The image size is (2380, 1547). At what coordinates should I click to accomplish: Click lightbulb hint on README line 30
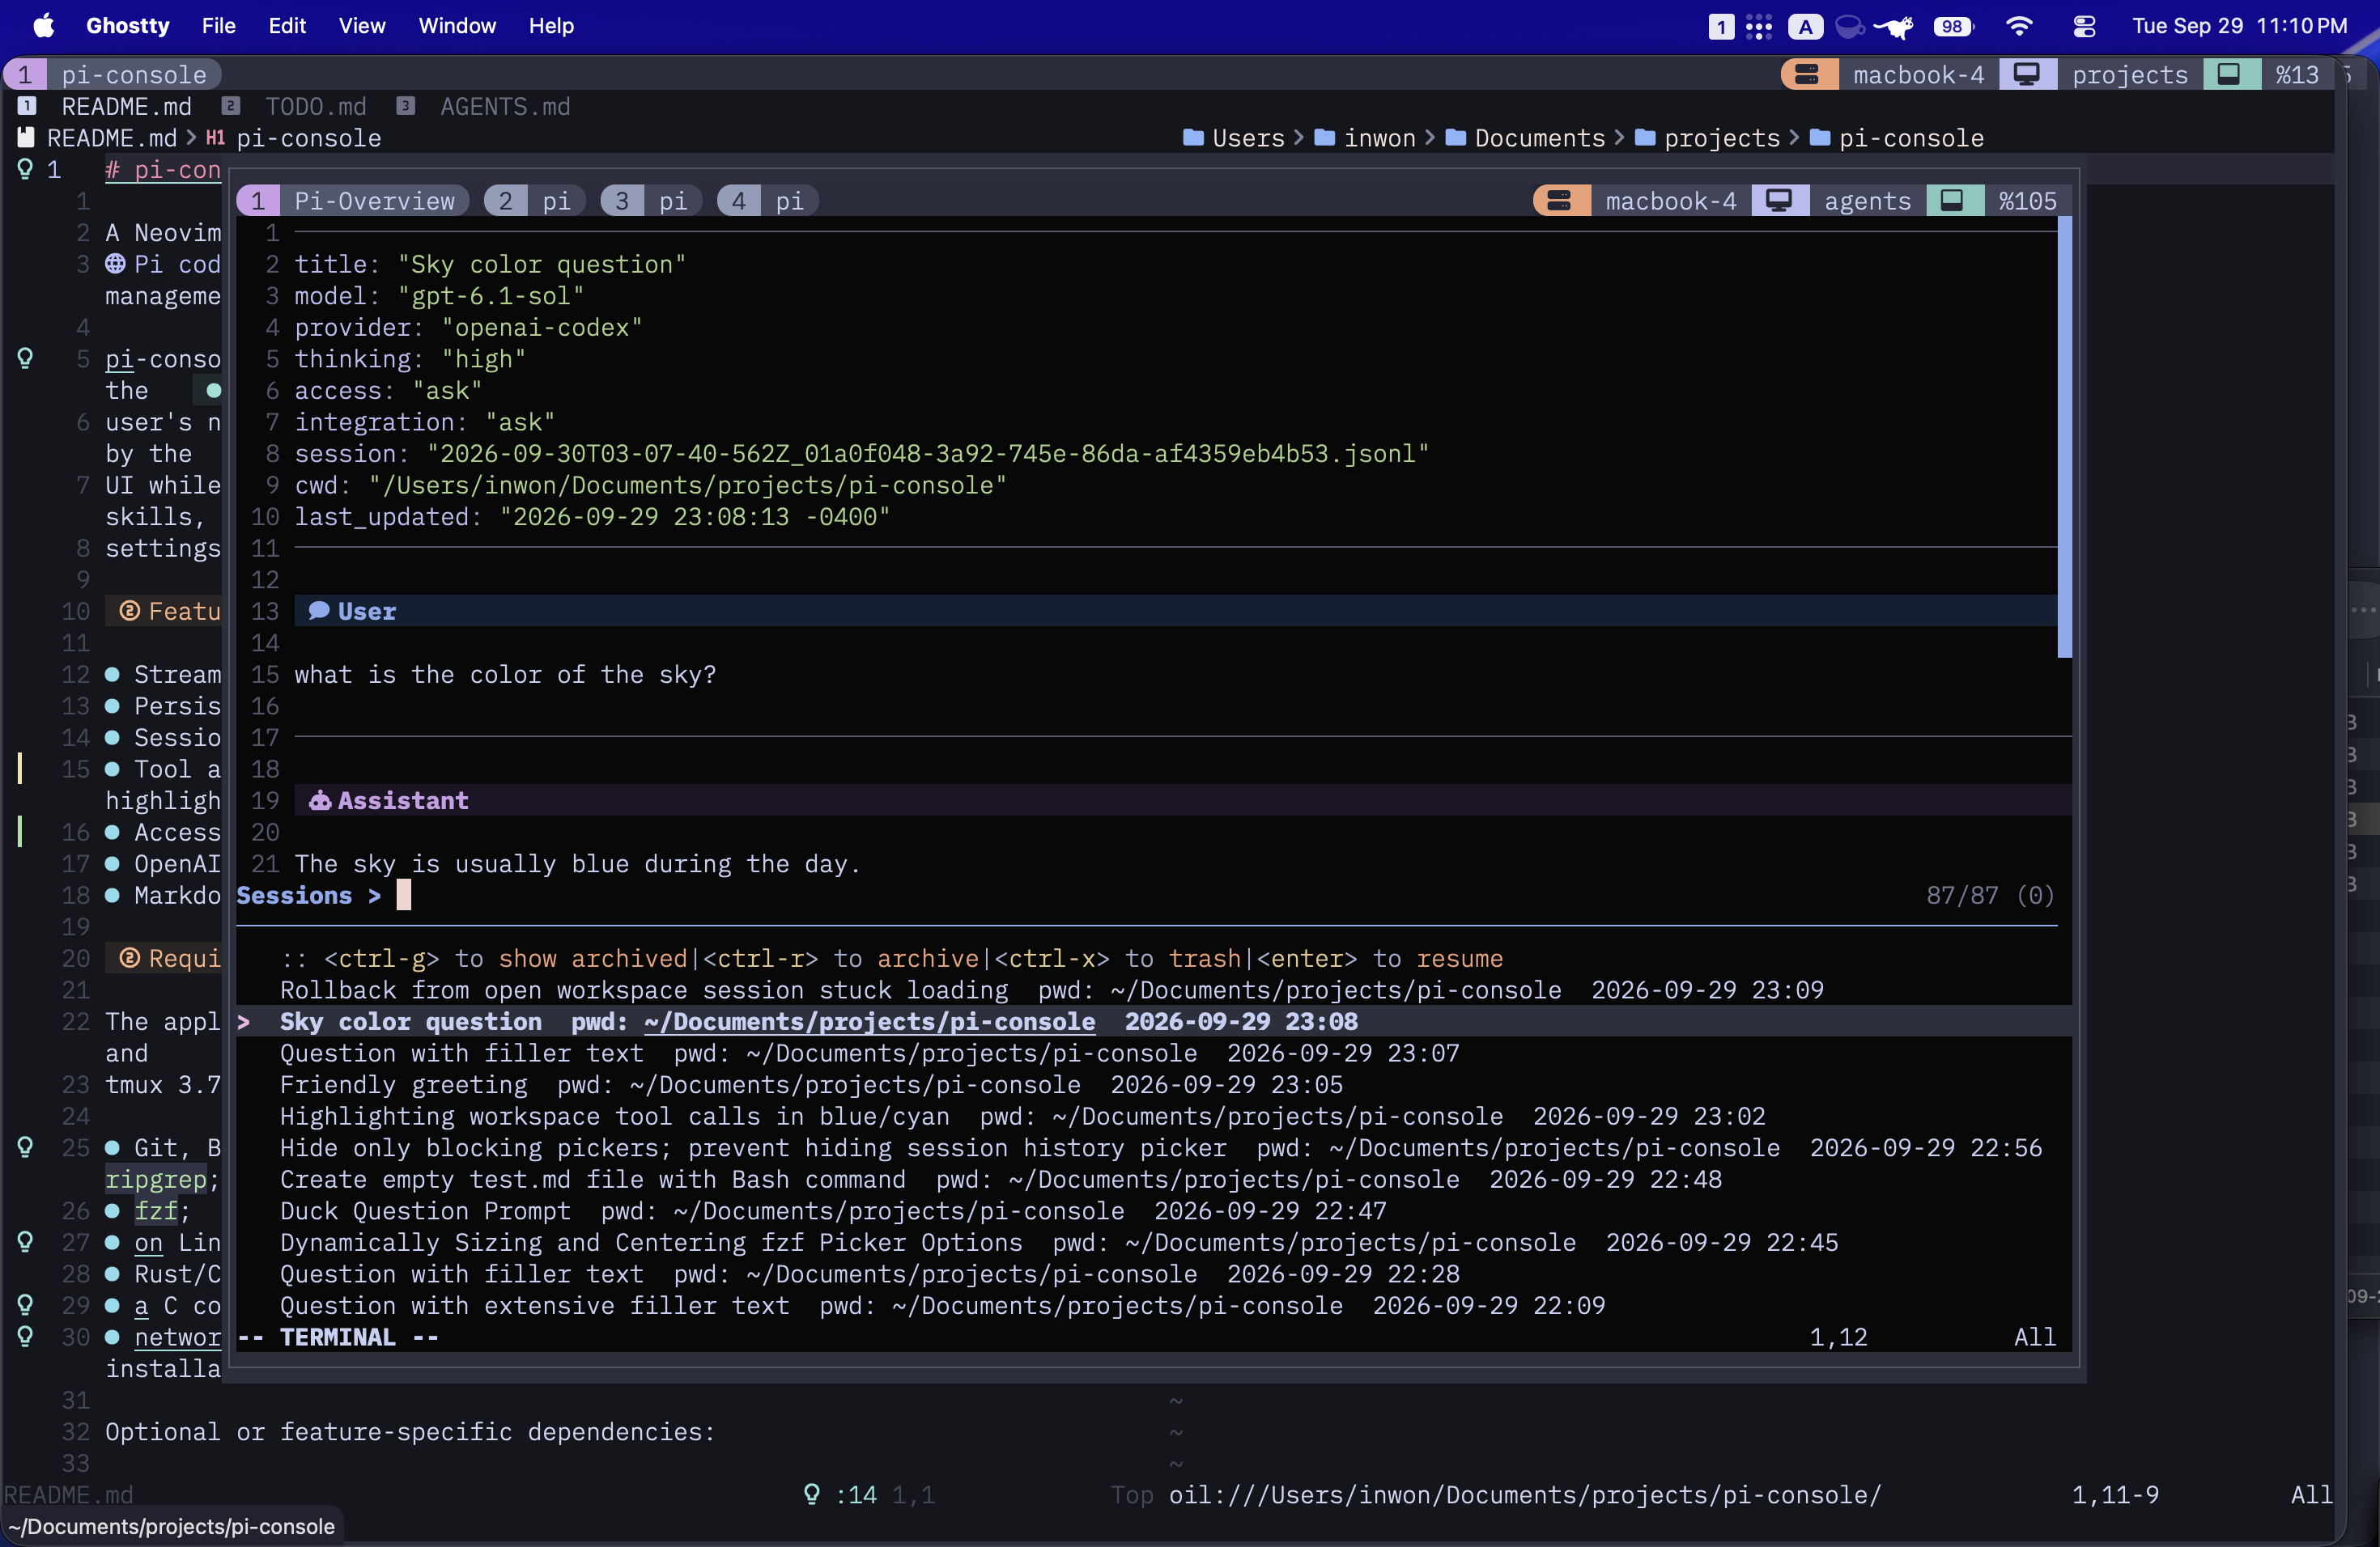26,1337
